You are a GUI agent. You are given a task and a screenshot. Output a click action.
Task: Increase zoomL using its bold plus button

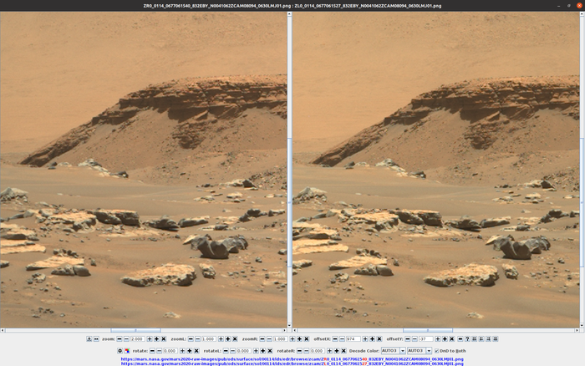pos(227,339)
